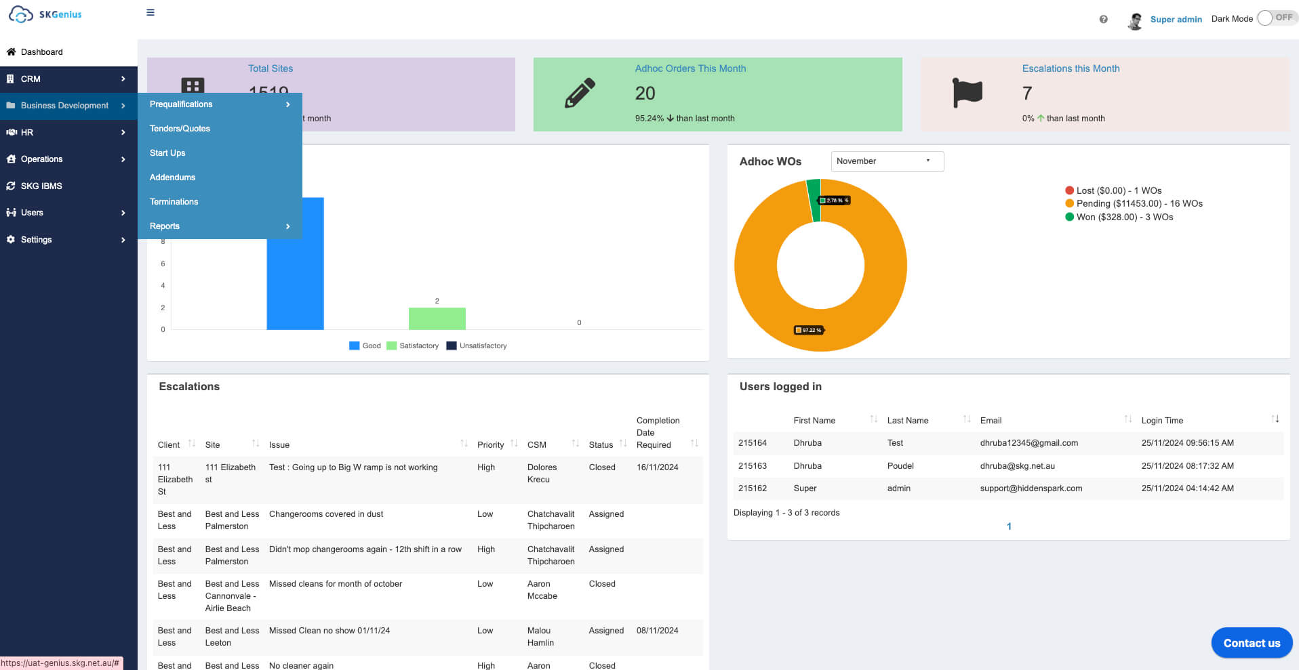The width and height of the screenshot is (1299, 670).
Task: Click the green Satisfactory chart bar
Action: [x=437, y=318]
